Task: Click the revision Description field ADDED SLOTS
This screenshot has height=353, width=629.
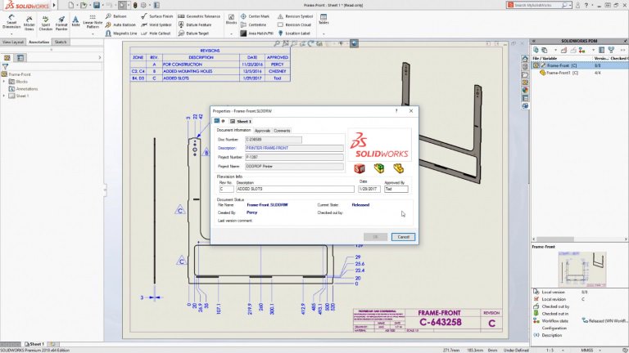Action: (295, 189)
